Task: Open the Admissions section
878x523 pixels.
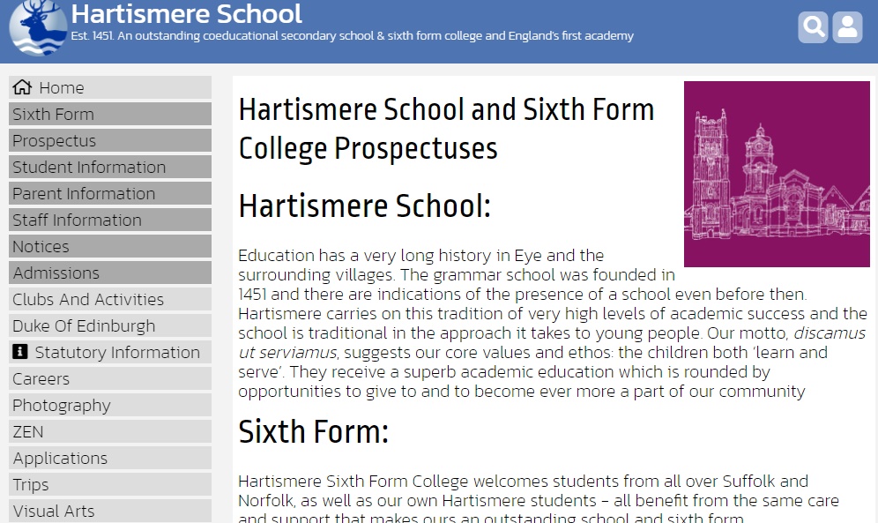Action: [x=110, y=273]
